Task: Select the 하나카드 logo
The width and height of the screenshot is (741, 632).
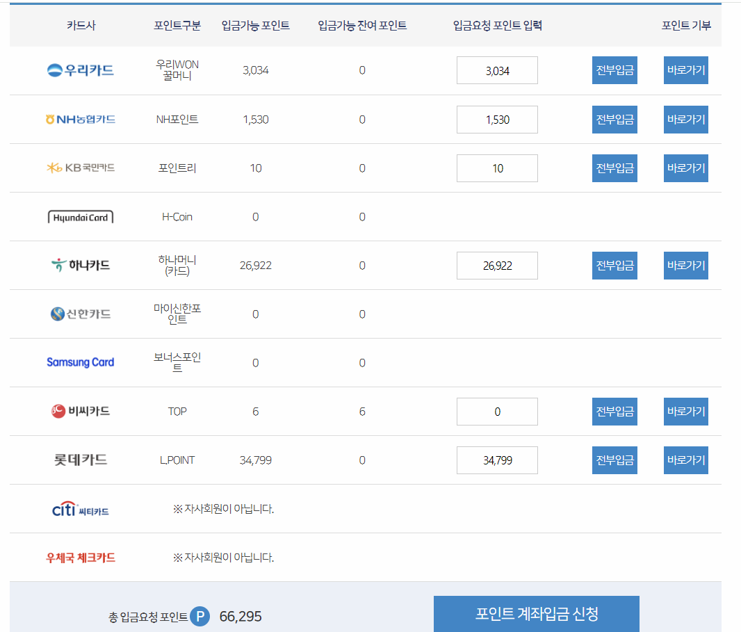Action: point(79,265)
